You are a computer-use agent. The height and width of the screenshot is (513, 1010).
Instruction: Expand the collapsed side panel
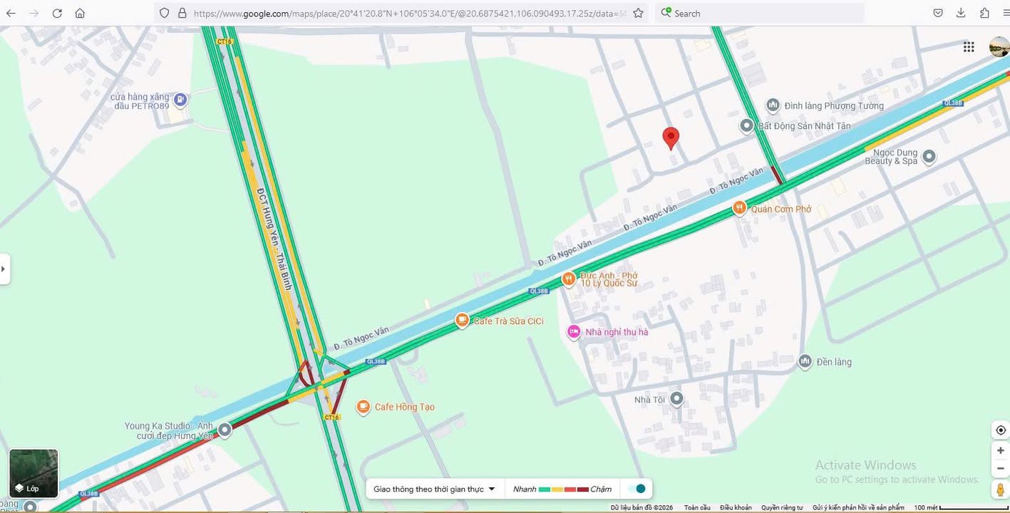(x=4, y=269)
